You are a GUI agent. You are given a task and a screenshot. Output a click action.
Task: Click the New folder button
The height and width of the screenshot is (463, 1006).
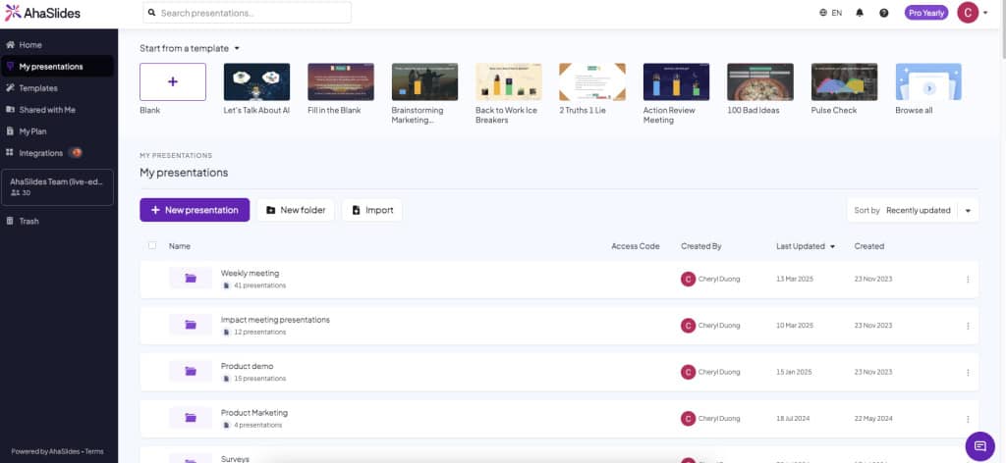tap(296, 210)
